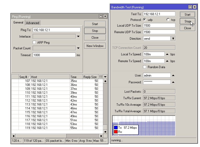Expand the Interface dropdown arrow
Screen dimensions: 200x147
point(78,37)
